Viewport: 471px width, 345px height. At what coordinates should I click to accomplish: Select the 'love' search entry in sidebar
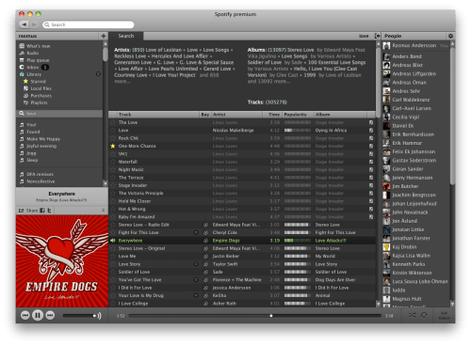[x=59, y=114]
